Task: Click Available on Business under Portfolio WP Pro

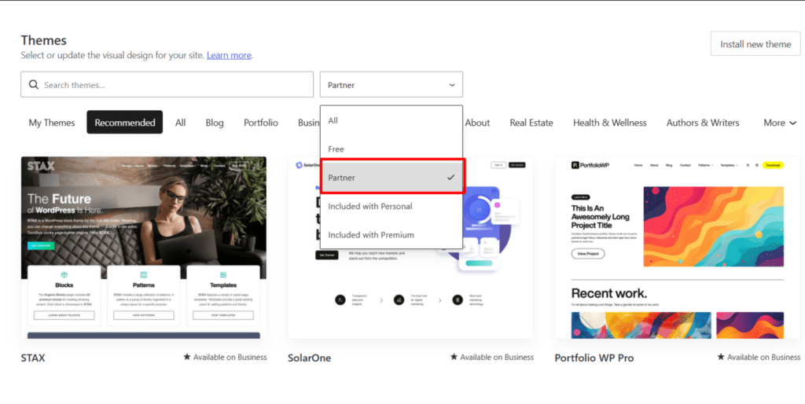Action: (763, 357)
